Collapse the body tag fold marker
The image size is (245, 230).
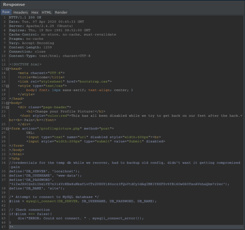(x=7, y=103)
